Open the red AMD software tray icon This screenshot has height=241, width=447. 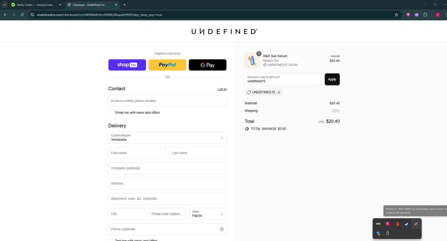(388, 224)
